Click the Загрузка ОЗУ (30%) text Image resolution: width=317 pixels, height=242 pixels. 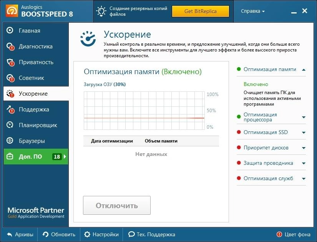click(105, 85)
